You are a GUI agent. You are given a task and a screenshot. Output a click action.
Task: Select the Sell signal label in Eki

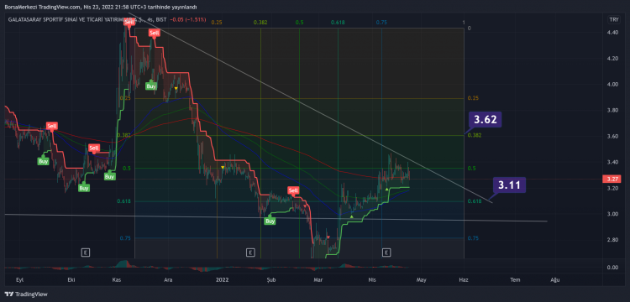pos(93,148)
